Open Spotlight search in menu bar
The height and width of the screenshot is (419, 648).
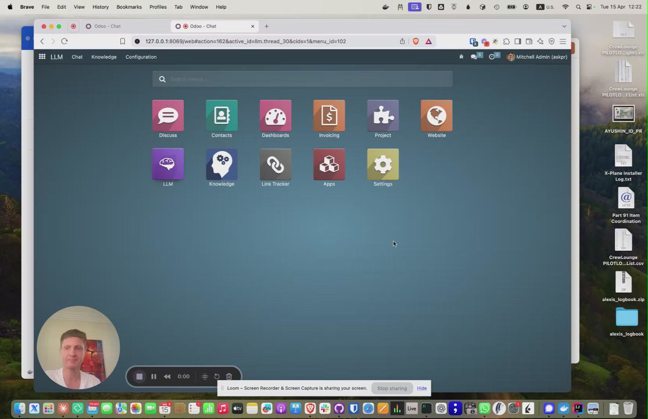pyautogui.click(x=578, y=6)
